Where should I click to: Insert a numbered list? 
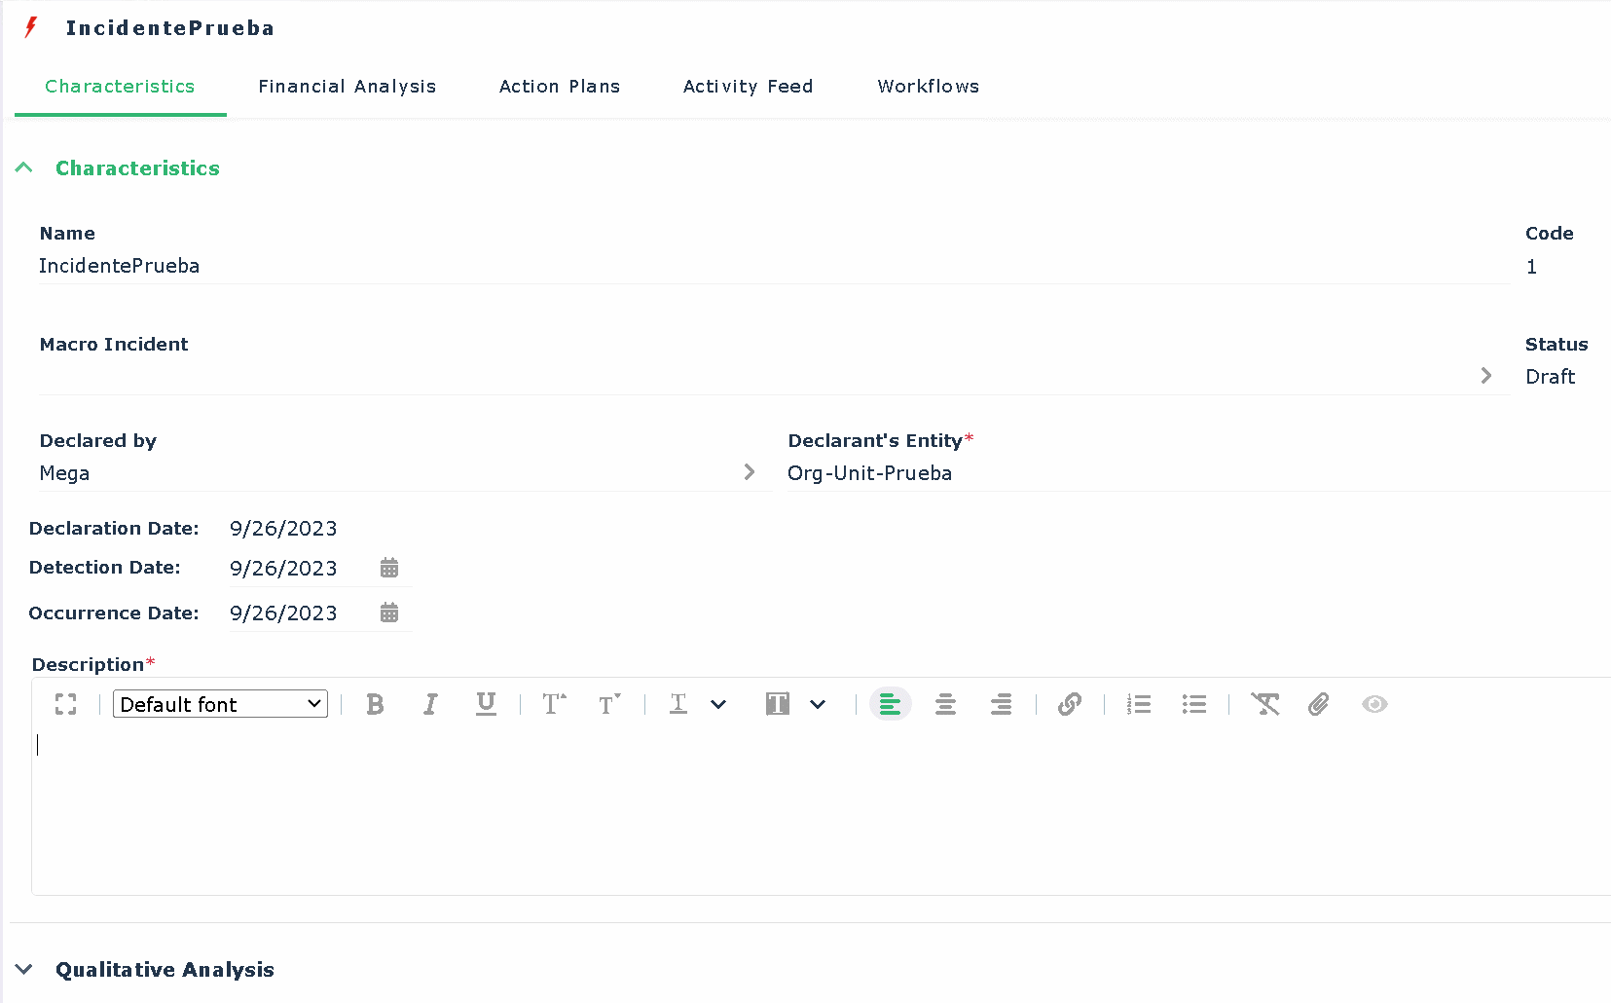click(1139, 704)
